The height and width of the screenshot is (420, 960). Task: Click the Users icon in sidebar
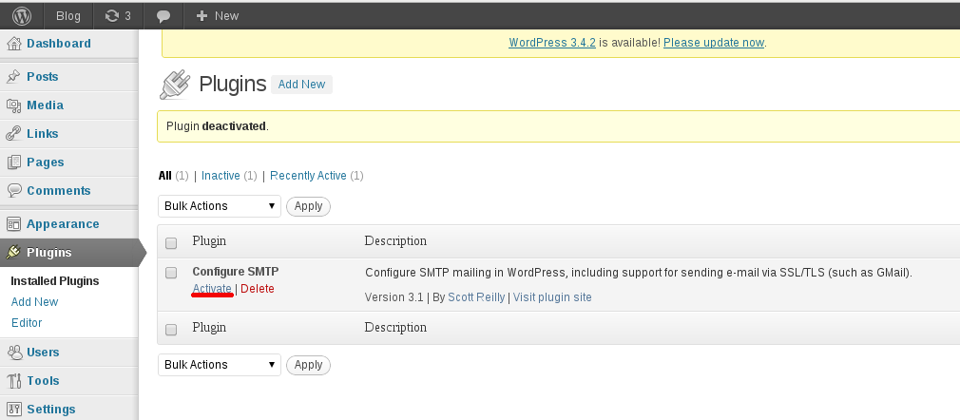coord(13,352)
